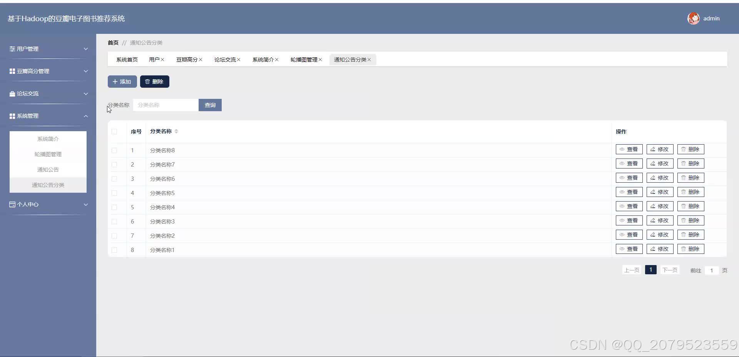Expand the 用户管理 menu chevron
The height and width of the screenshot is (357, 739).
(86, 49)
